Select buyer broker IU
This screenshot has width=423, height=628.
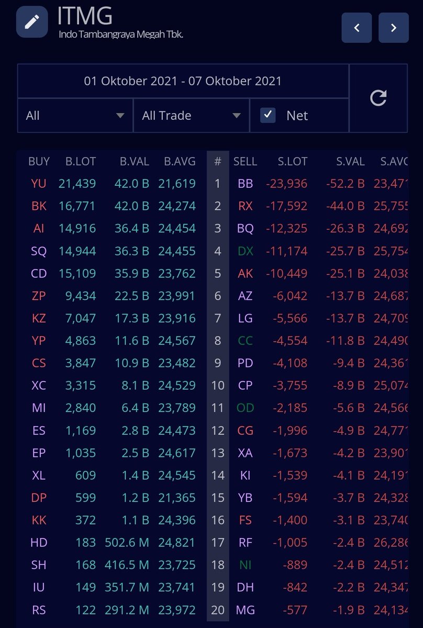coord(39,588)
